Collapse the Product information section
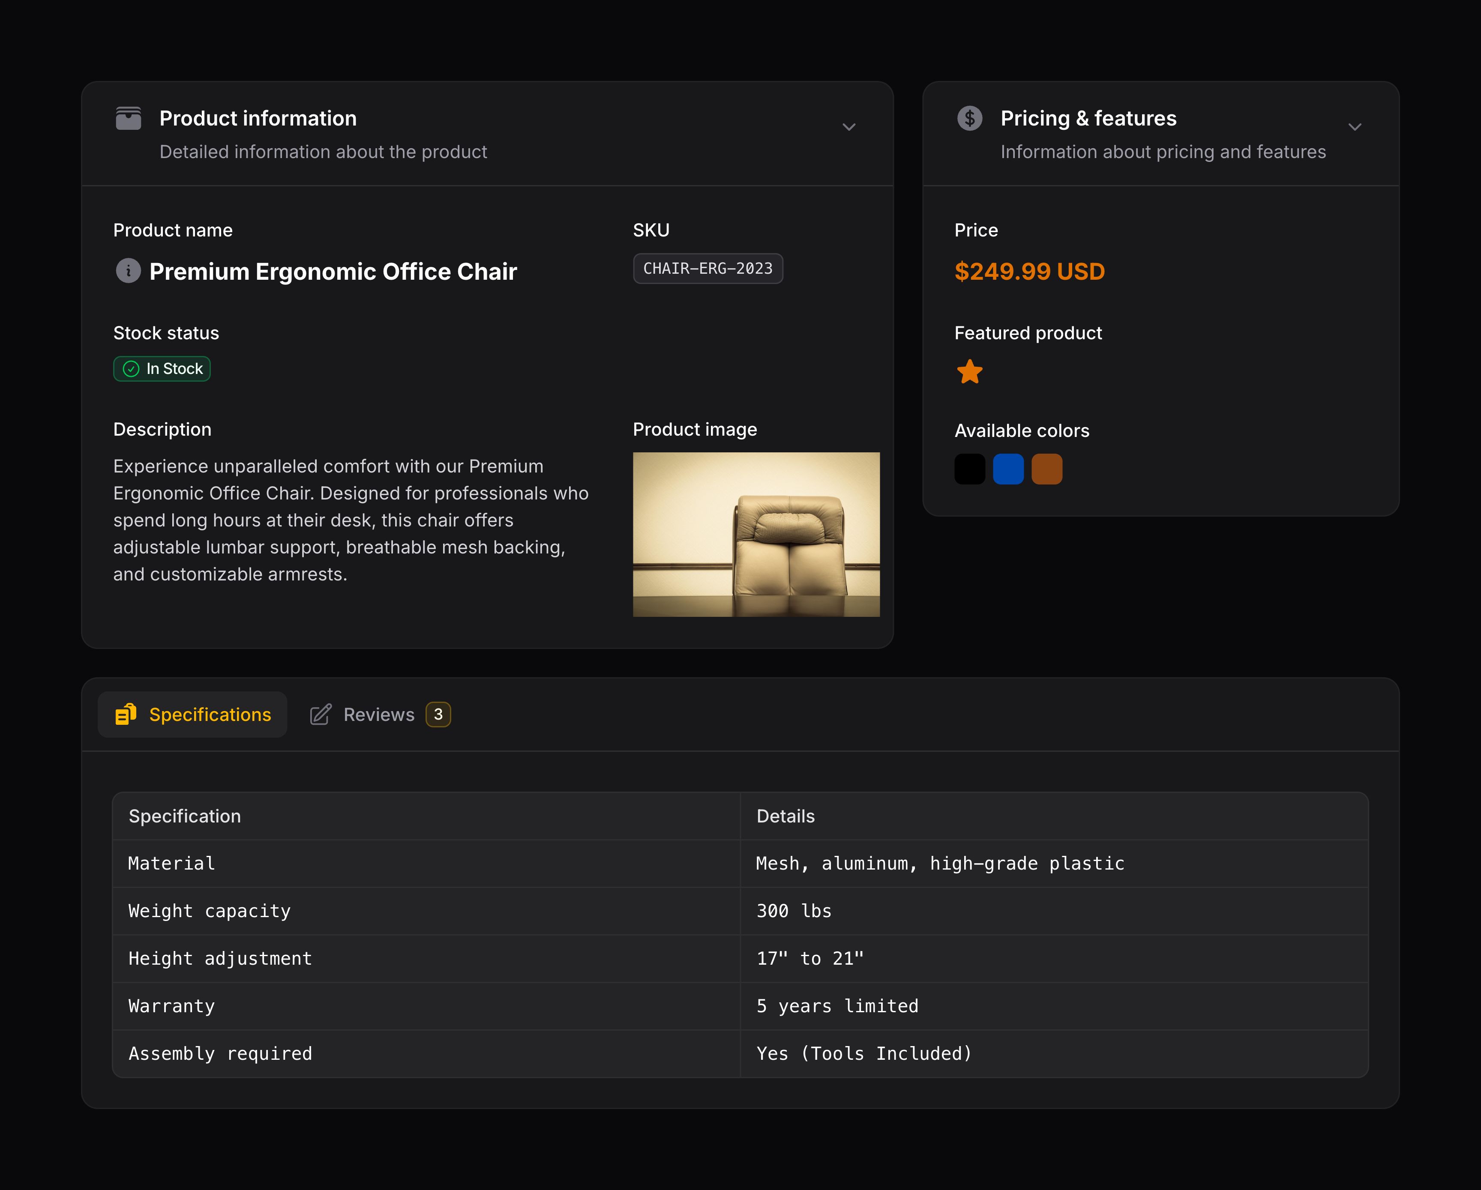Viewport: 1481px width, 1190px height. 849,127
